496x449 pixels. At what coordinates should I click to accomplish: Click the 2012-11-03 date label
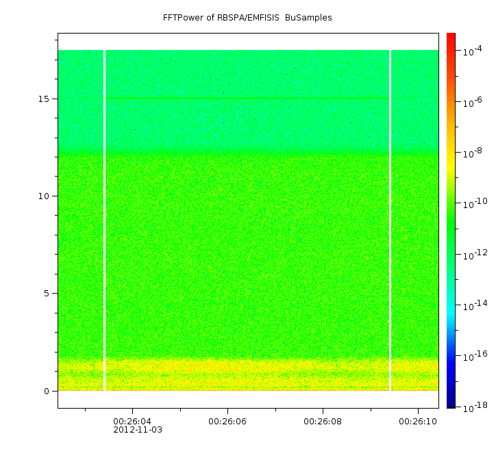[x=137, y=430]
